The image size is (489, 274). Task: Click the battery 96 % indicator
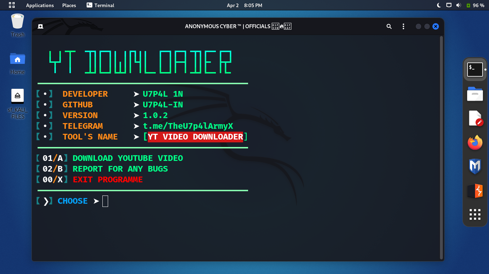coord(475,5)
